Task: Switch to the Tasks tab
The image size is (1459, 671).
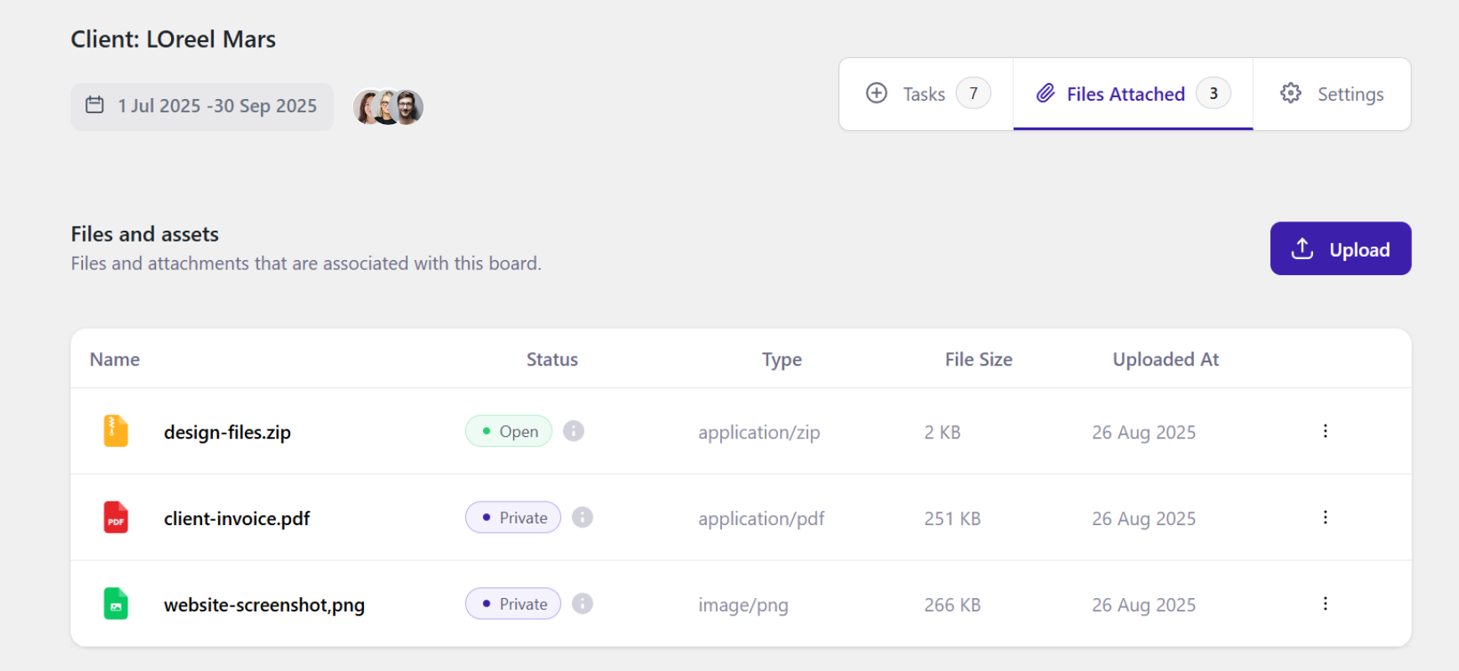Action: tap(927, 94)
